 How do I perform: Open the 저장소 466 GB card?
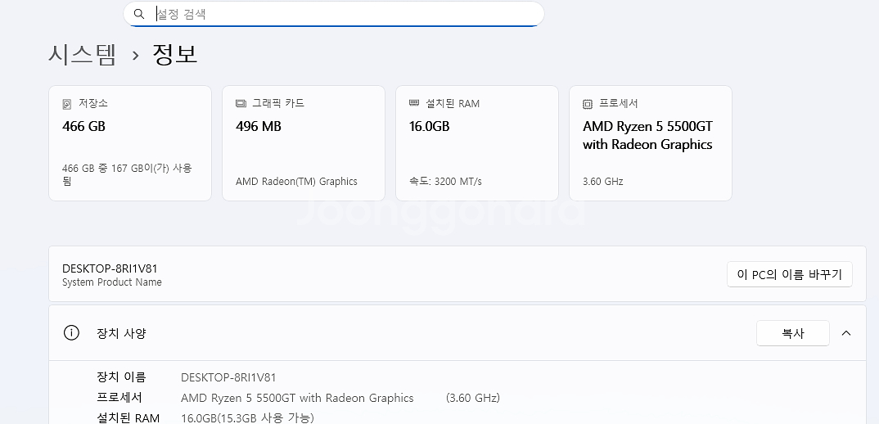(x=130, y=143)
